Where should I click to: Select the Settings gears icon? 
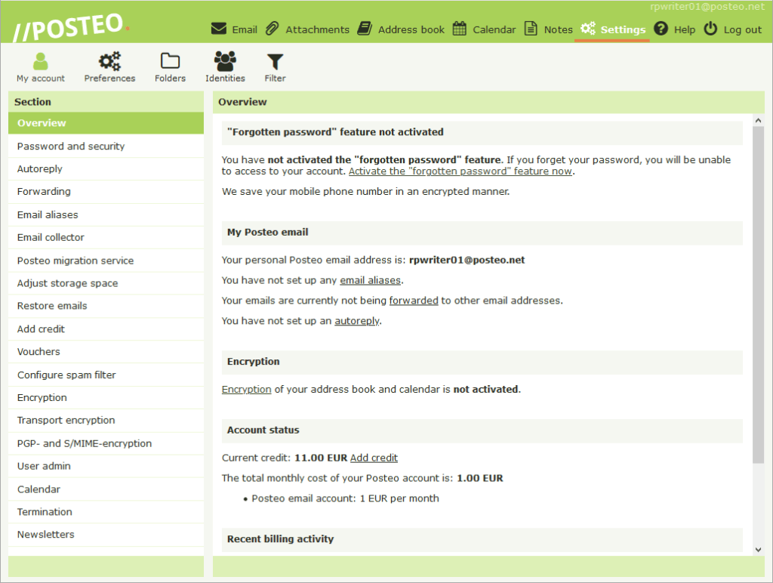tap(587, 28)
